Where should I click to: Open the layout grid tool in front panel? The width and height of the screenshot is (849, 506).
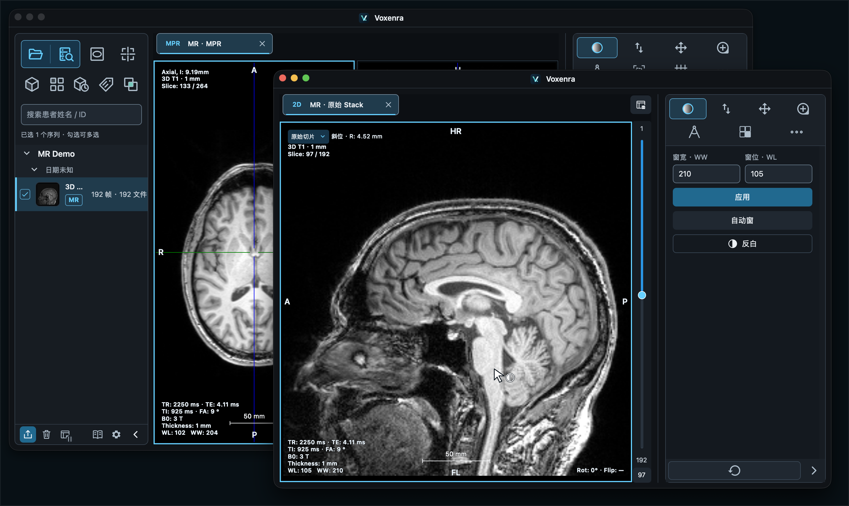[x=745, y=132]
